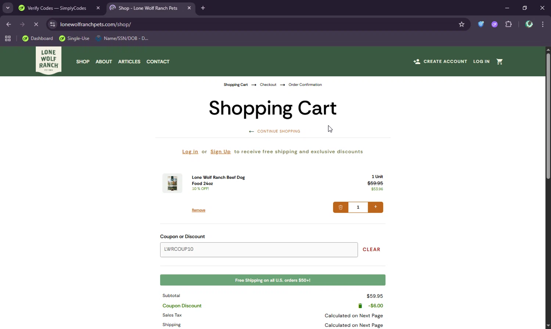This screenshot has width=551, height=329.
Task: Click the Create Account person icon
Action: point(417,61)
